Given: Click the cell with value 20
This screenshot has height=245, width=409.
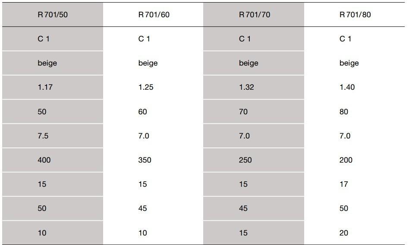Looking at the screenshot, I should (344, 233).
